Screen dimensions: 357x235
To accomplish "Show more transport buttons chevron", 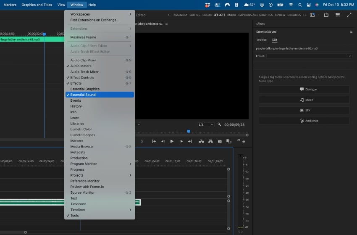I will tap(239, 140).
